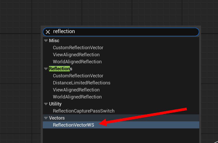
Task: Collapse the Reflections category
Action: tap(46, 69)
